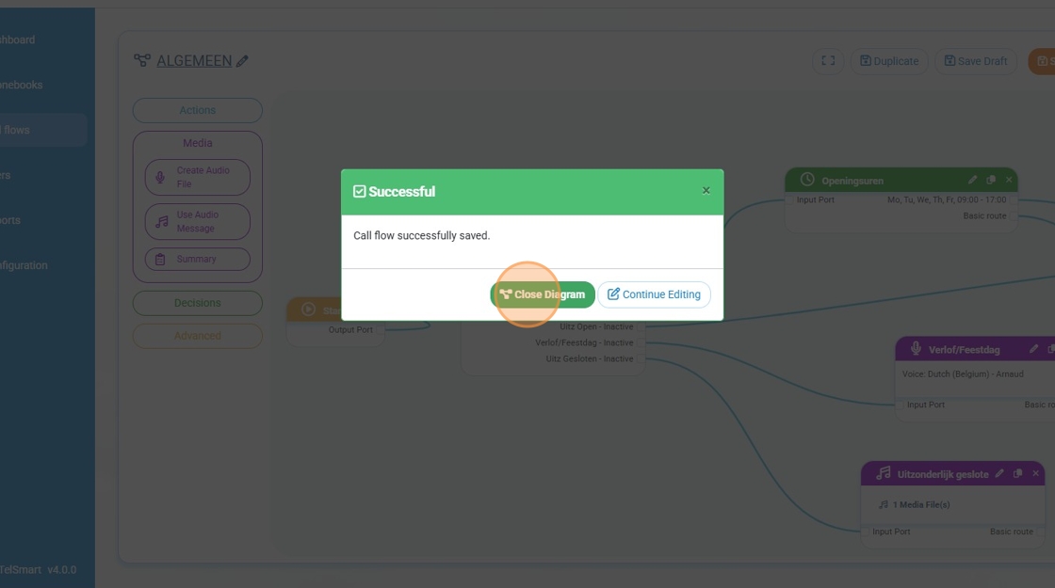1055x588 pixels.
Task: Toggle fullscreen view of the diagram
Action: [x=828, y=61]
